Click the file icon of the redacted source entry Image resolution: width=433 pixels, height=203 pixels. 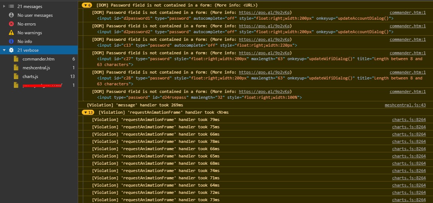coord(16,85)
